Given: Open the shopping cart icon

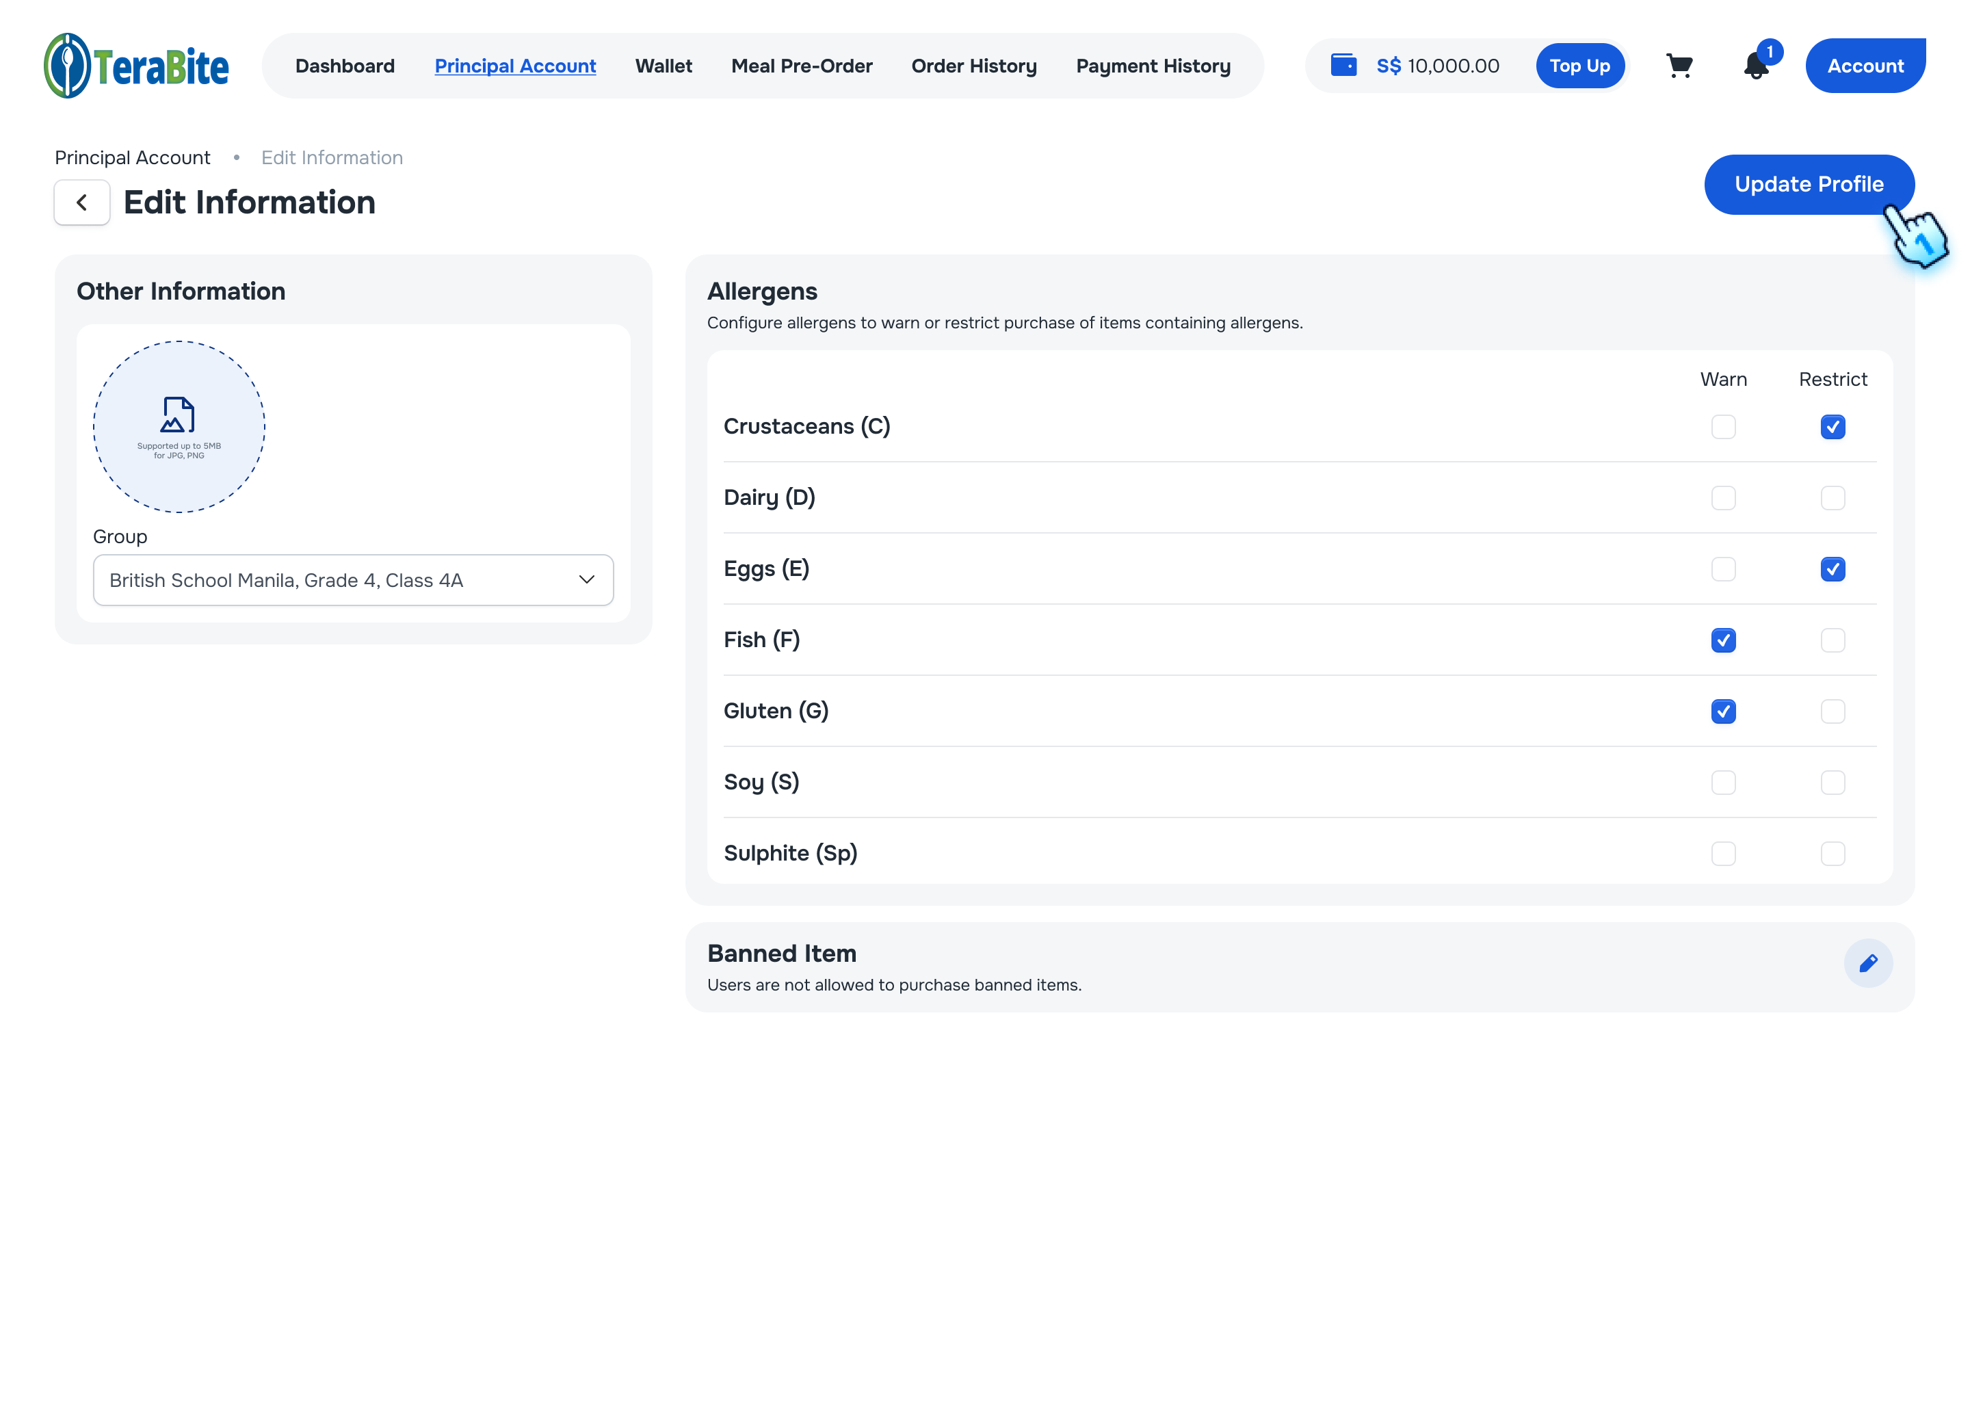Looking at the screenshot, I should (1678, 66).
